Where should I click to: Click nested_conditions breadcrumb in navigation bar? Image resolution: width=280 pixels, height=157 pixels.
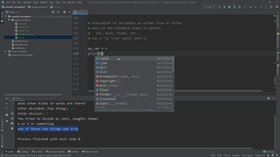pyautogui.click(x=38, y=7)
